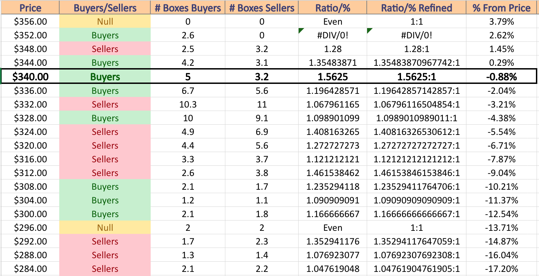Click the 2.62% from price cell

coord(501,35)
